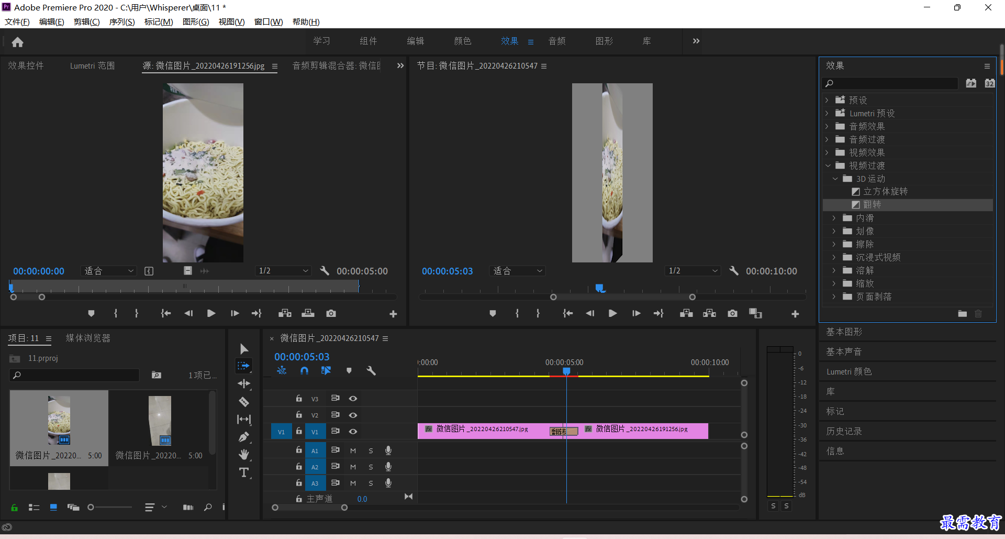Select the Hand tool

tap(244, 454)
